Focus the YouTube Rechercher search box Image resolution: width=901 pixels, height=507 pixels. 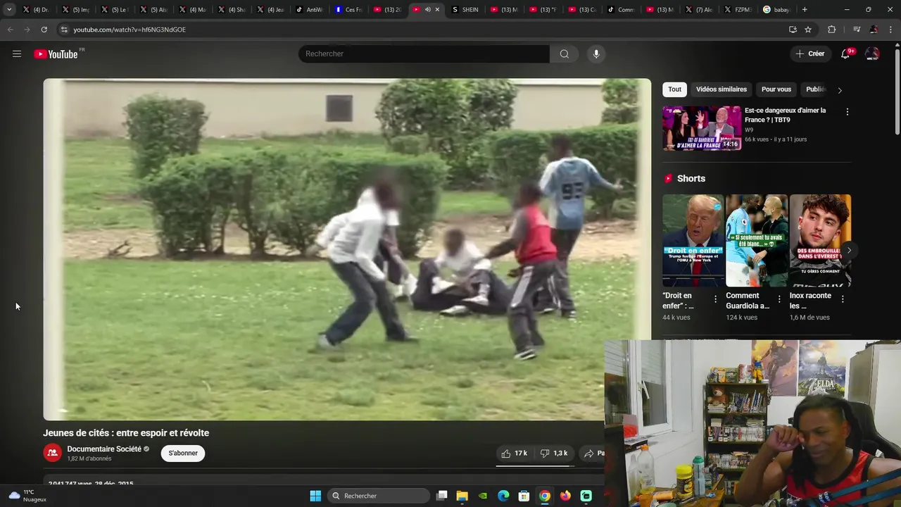(424, 54)
